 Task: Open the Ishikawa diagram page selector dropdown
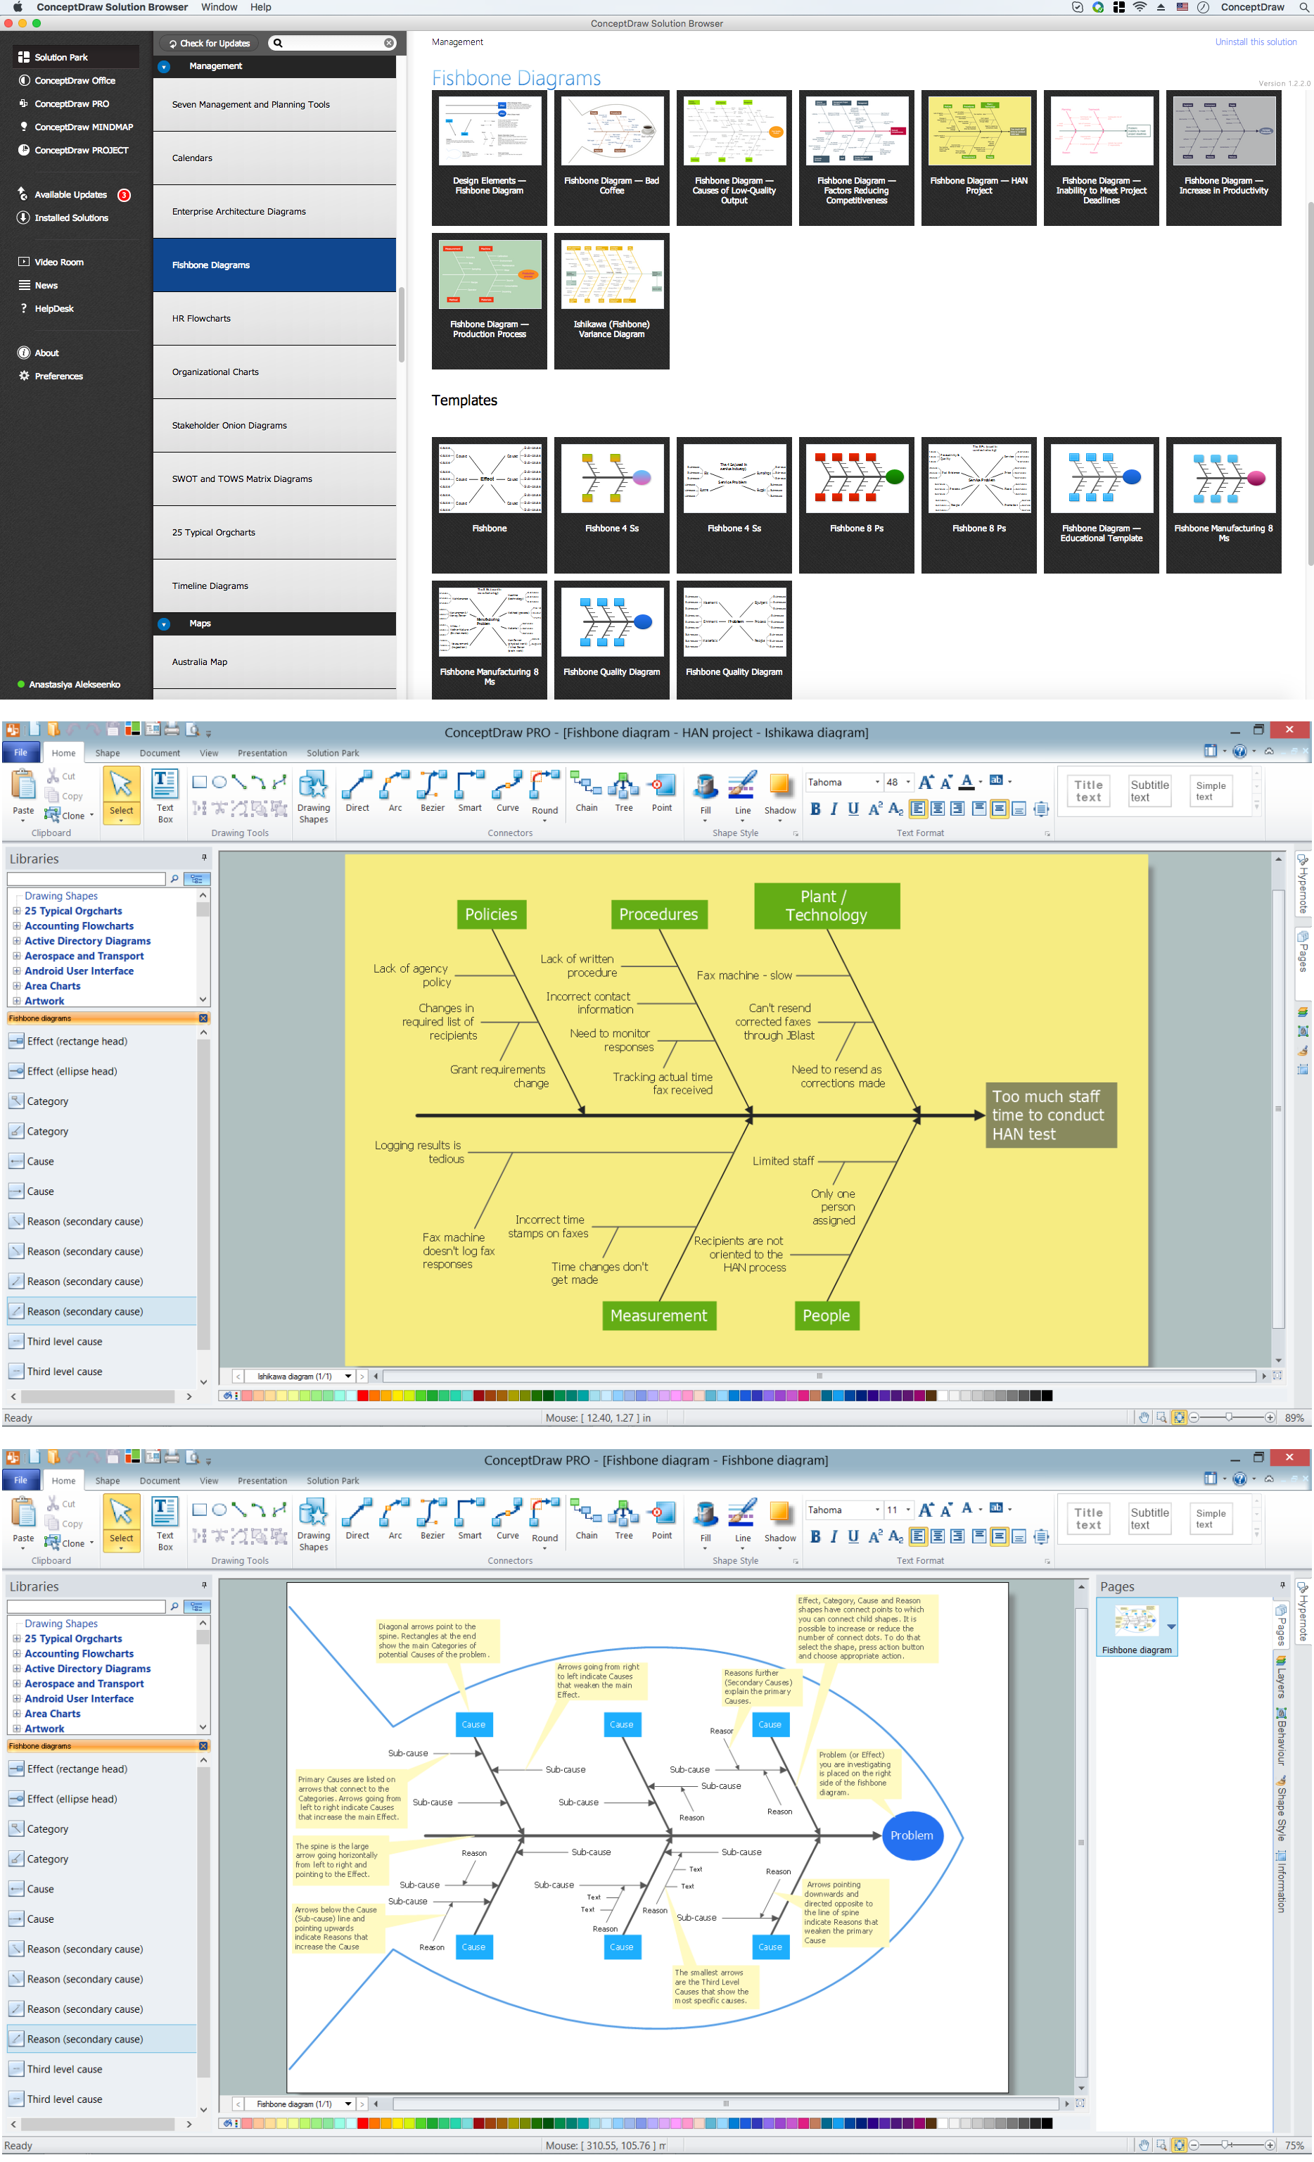pos(348,1376)
